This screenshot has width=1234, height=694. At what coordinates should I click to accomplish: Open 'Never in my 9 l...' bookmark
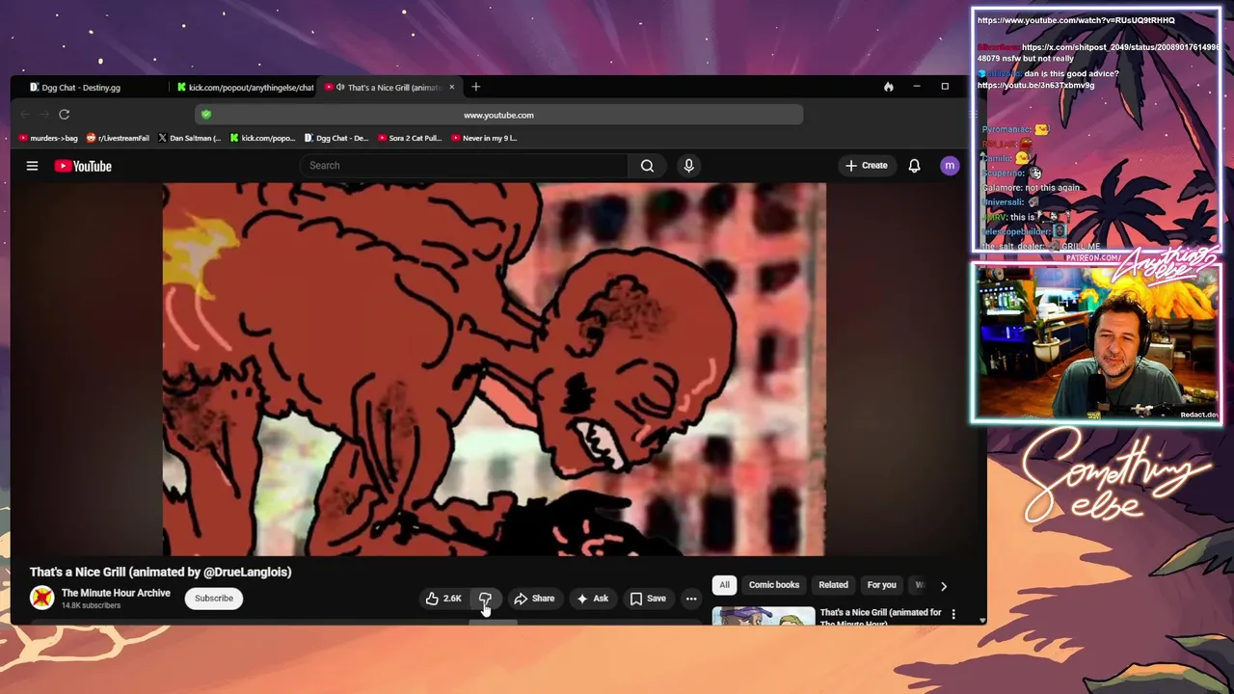coord(484,138)
